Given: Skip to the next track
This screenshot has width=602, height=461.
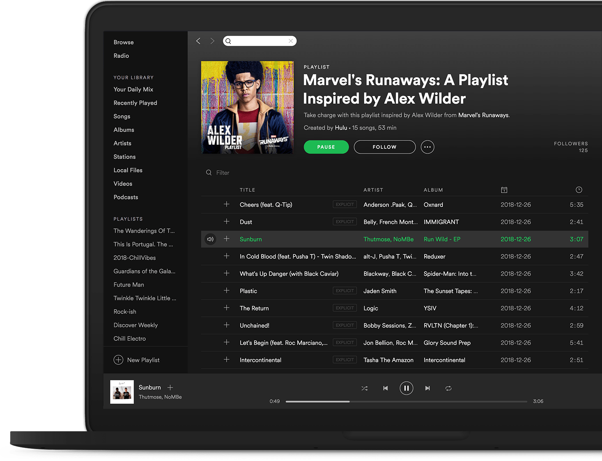Looking at the screenshot, I should pos(427,388).
